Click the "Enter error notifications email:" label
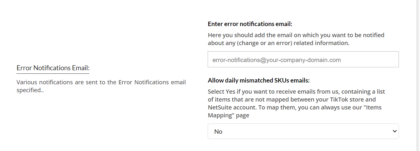The height and width of the screenshot is (151, 420). pyautogui.click(x=250, y=24)
